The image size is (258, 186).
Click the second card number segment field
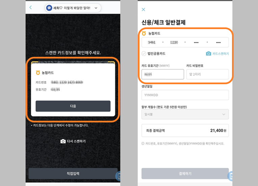tap(174, 43)
